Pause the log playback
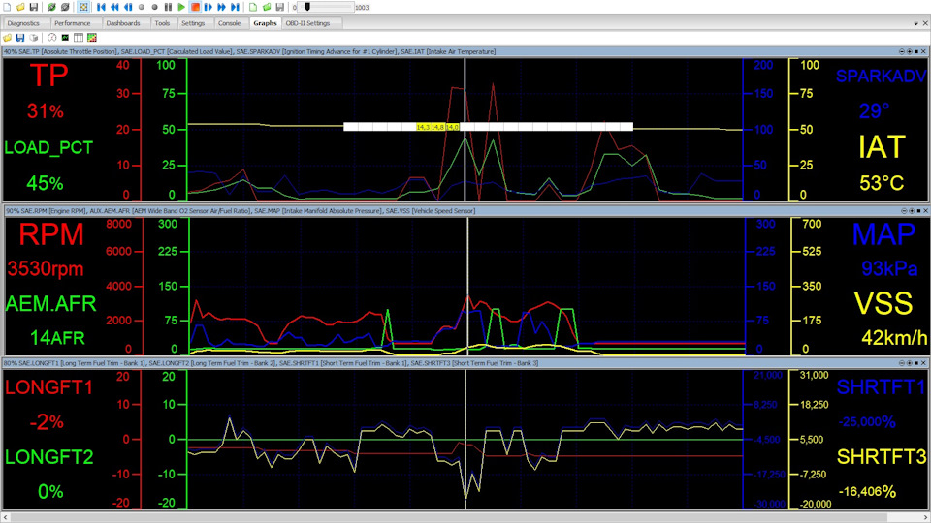The image size is (931, 523). click(168, 7)
